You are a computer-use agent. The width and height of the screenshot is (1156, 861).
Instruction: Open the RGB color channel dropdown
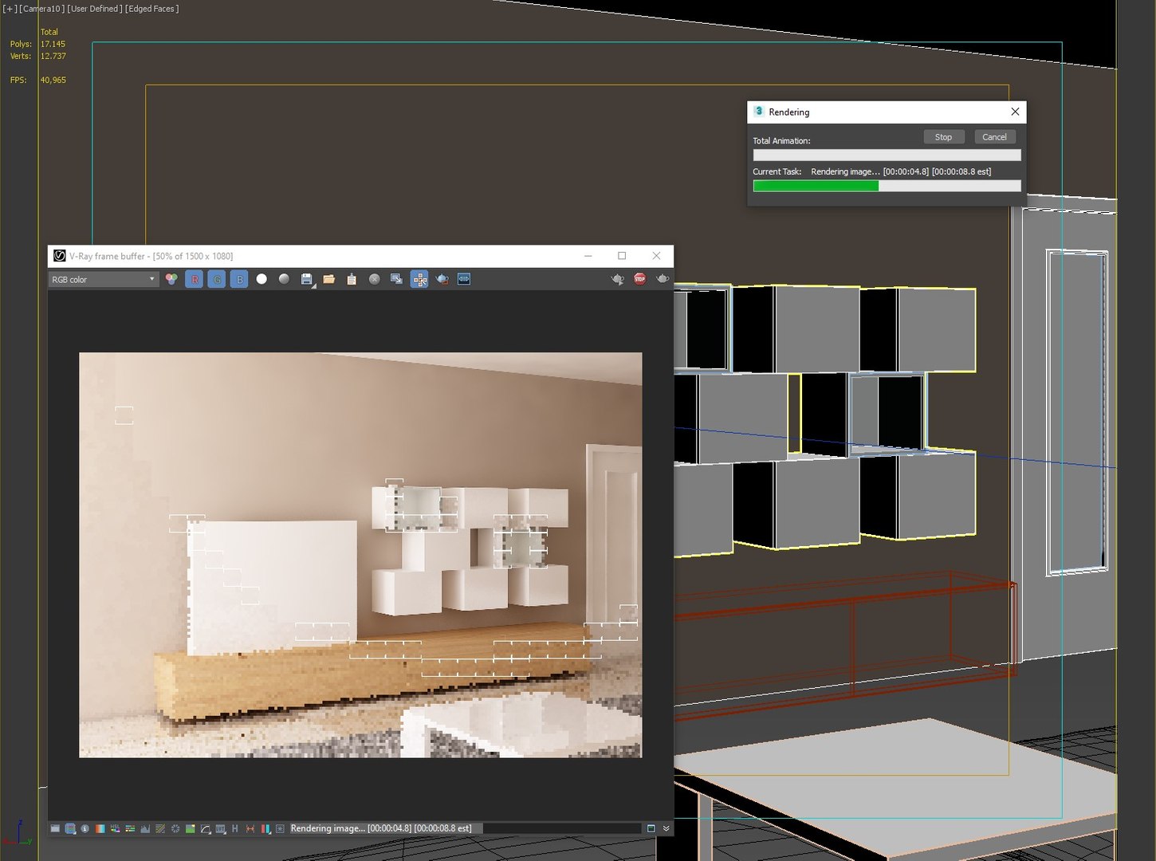pyautogui.click(x=103, y=279)
